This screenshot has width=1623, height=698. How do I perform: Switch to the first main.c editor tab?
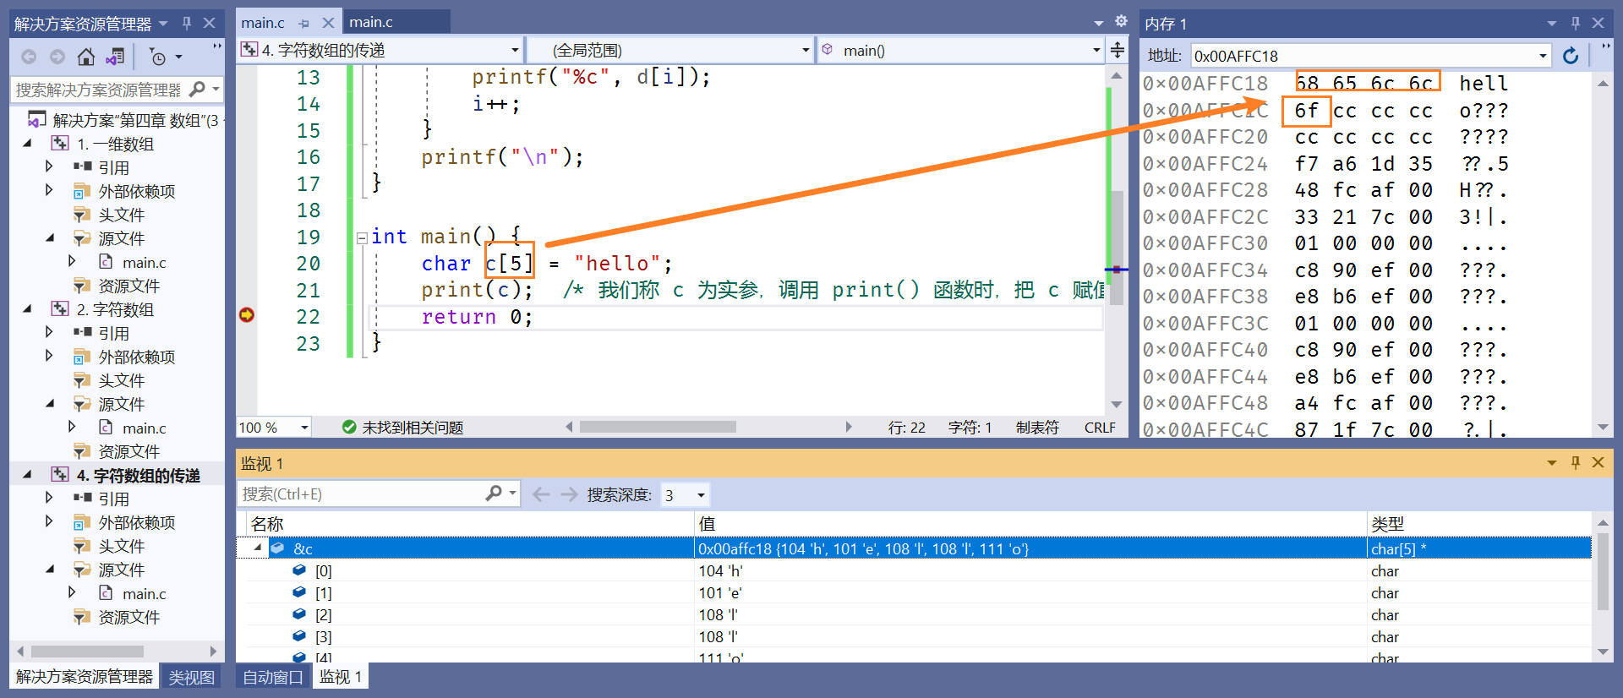tap(263, 22)
